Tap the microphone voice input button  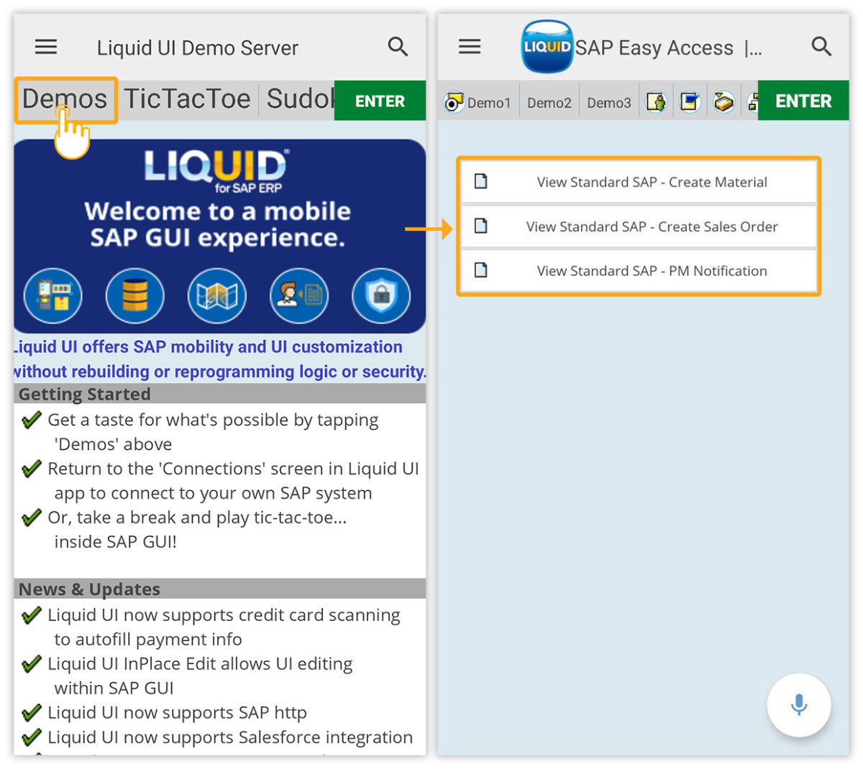pyautogui.click(x=798, y=705)
